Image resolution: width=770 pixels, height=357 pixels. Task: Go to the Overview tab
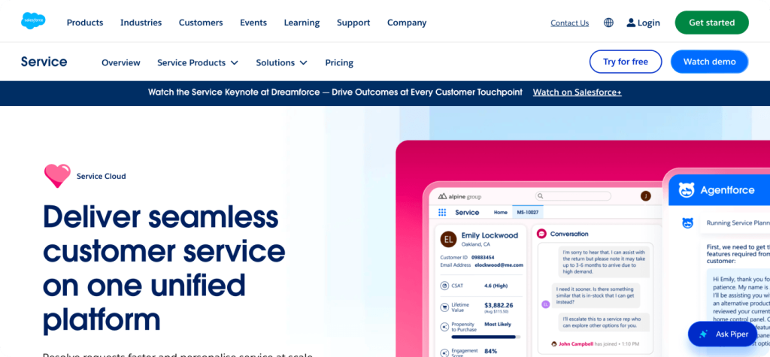121,62
